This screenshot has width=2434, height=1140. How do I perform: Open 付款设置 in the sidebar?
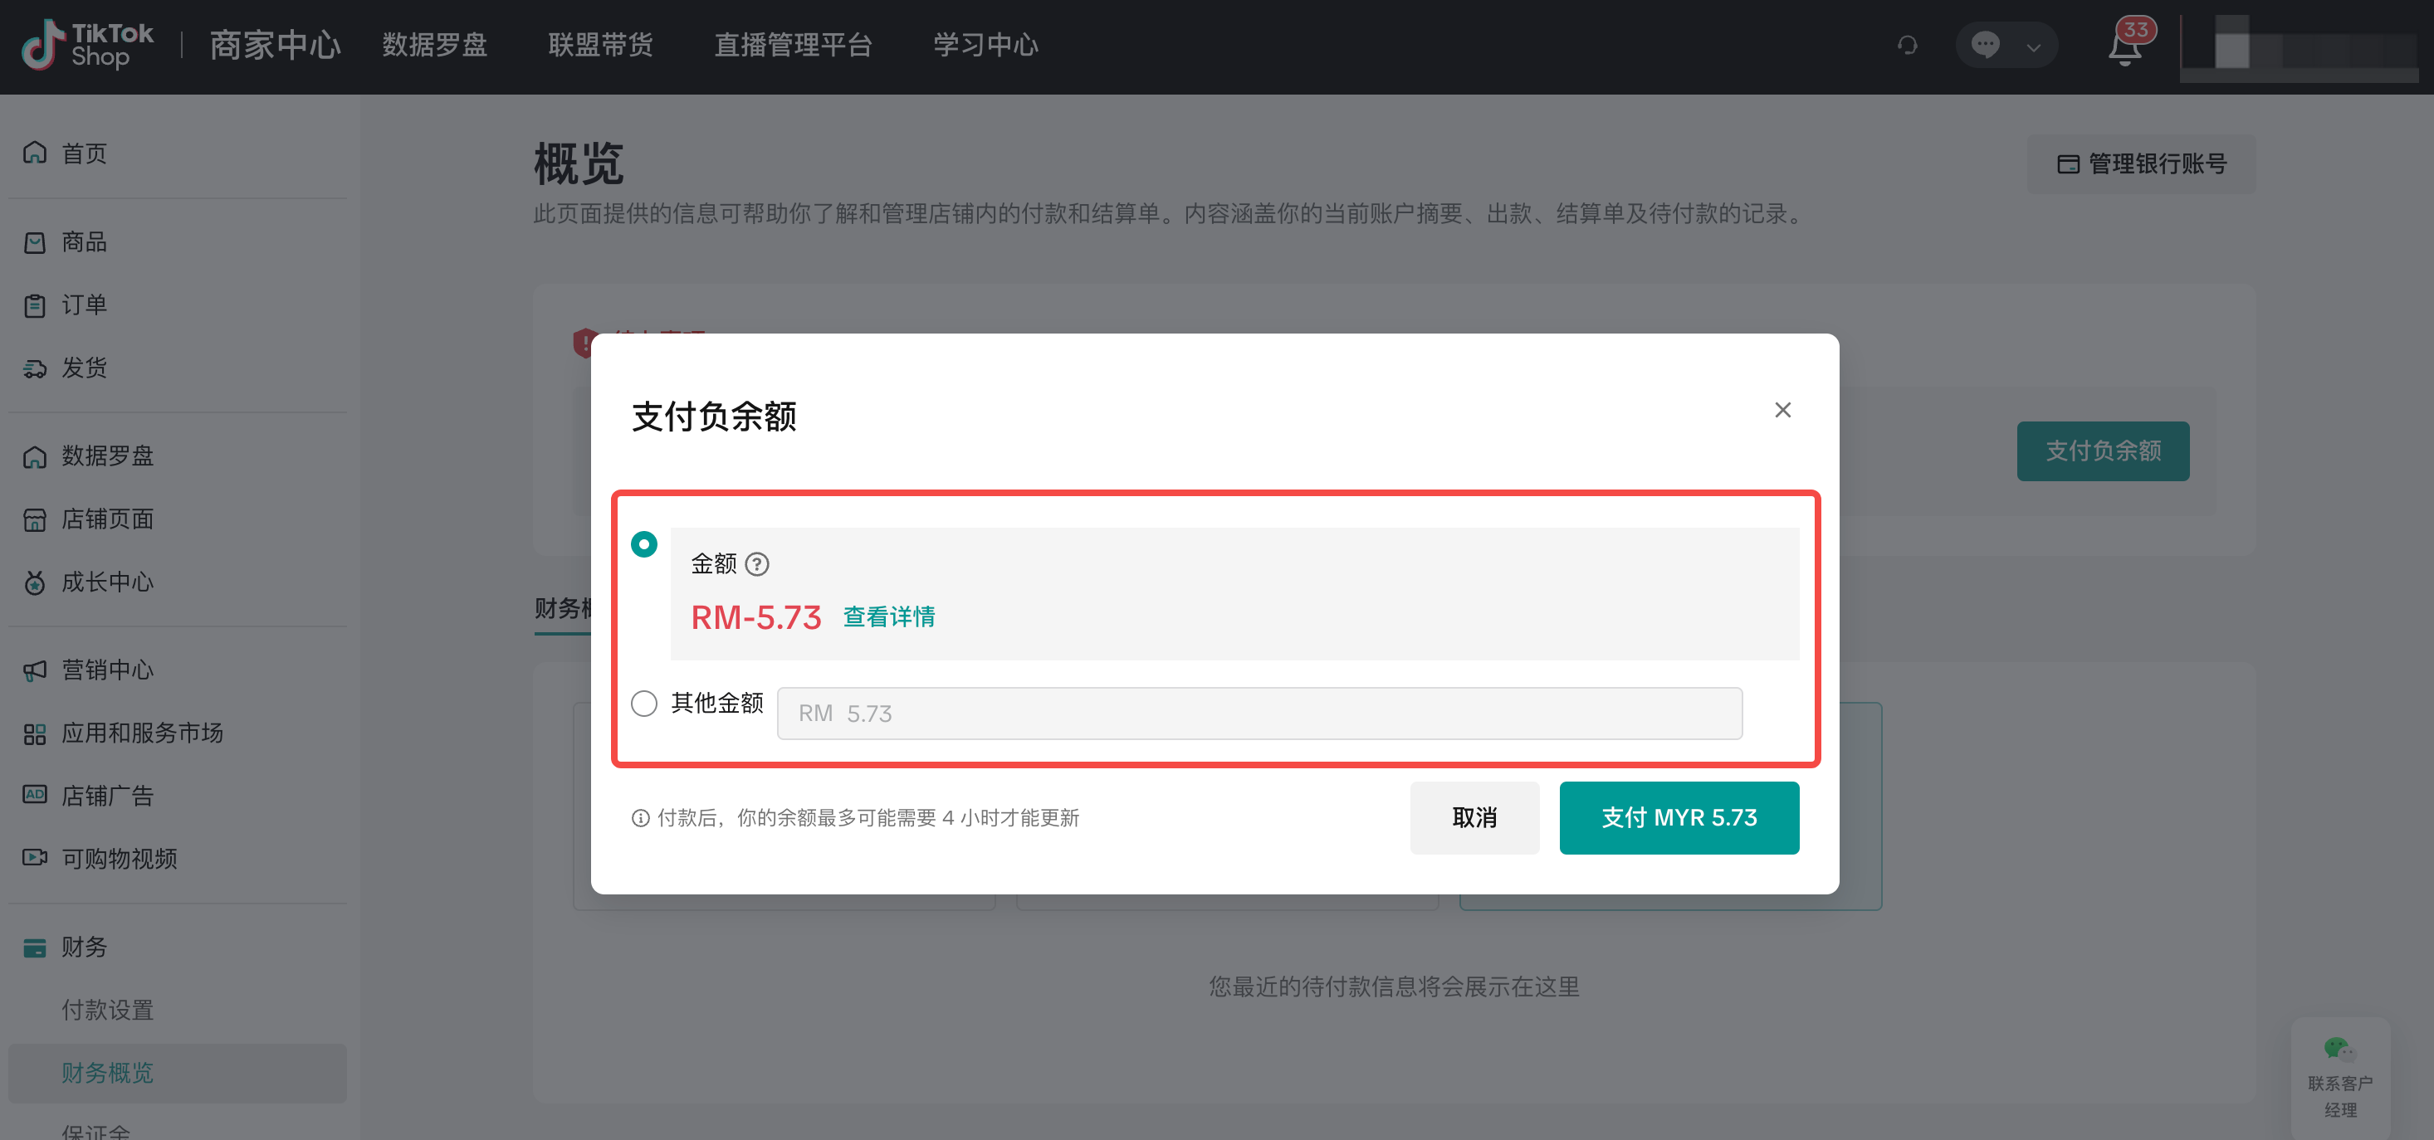coord(107,1010)
